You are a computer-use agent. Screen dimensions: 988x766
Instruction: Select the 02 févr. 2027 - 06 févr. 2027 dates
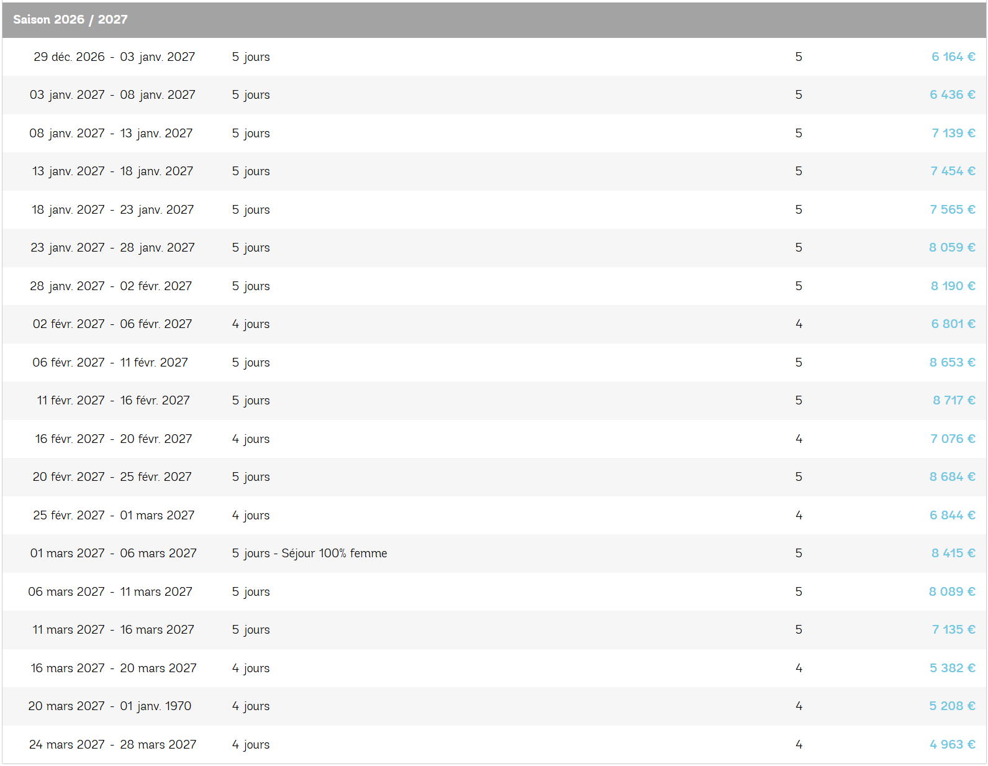pos(112,324)
